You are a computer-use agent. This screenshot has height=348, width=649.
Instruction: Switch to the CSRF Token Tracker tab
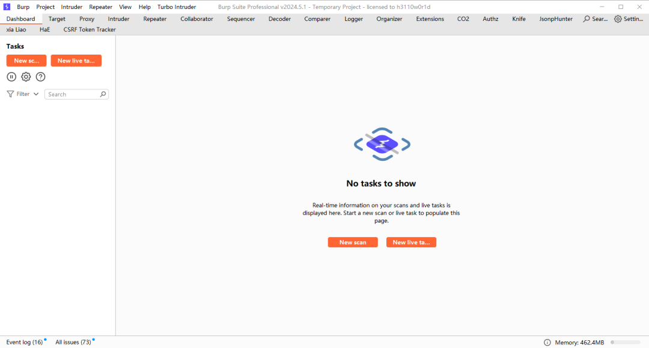tap(90, 30)
